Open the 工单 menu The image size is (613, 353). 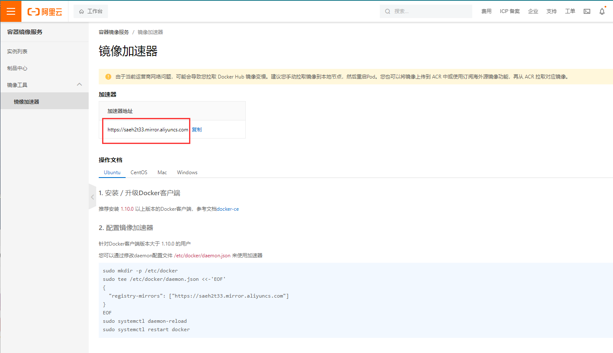tap(570, 11)
